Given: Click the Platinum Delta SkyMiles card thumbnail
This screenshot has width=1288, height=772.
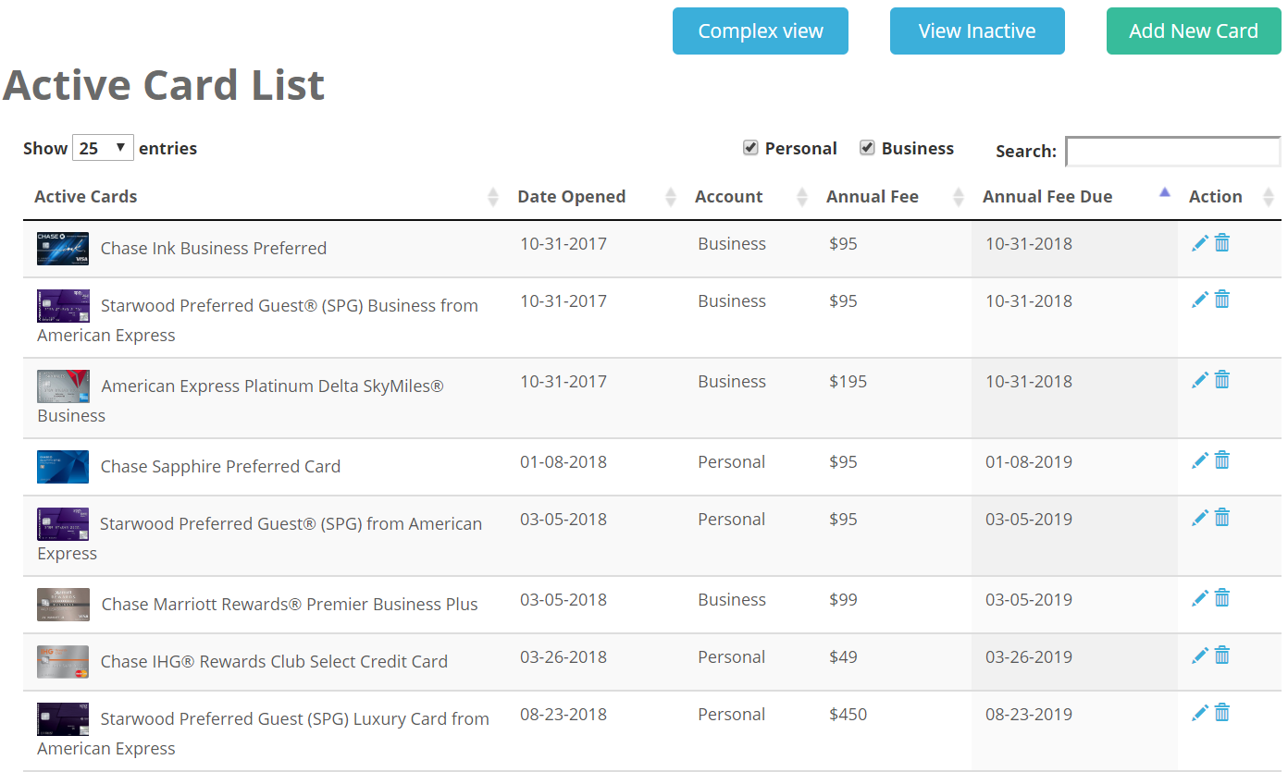Looking at the screenshot, I should pyautogui.click(x=63, y=386).
